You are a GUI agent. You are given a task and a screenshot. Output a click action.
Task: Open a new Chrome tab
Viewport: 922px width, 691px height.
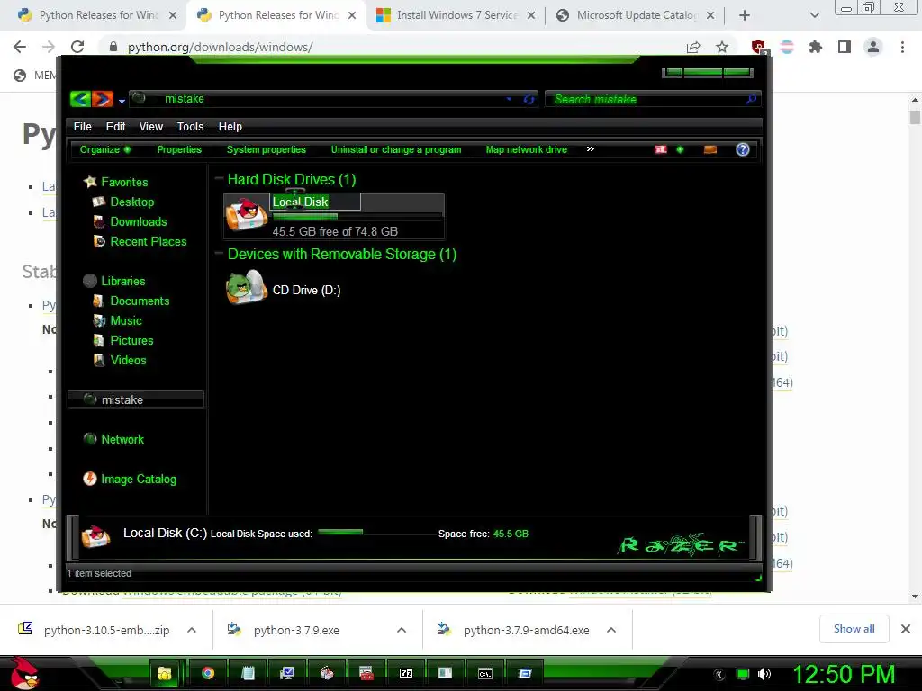coord(745,15)
